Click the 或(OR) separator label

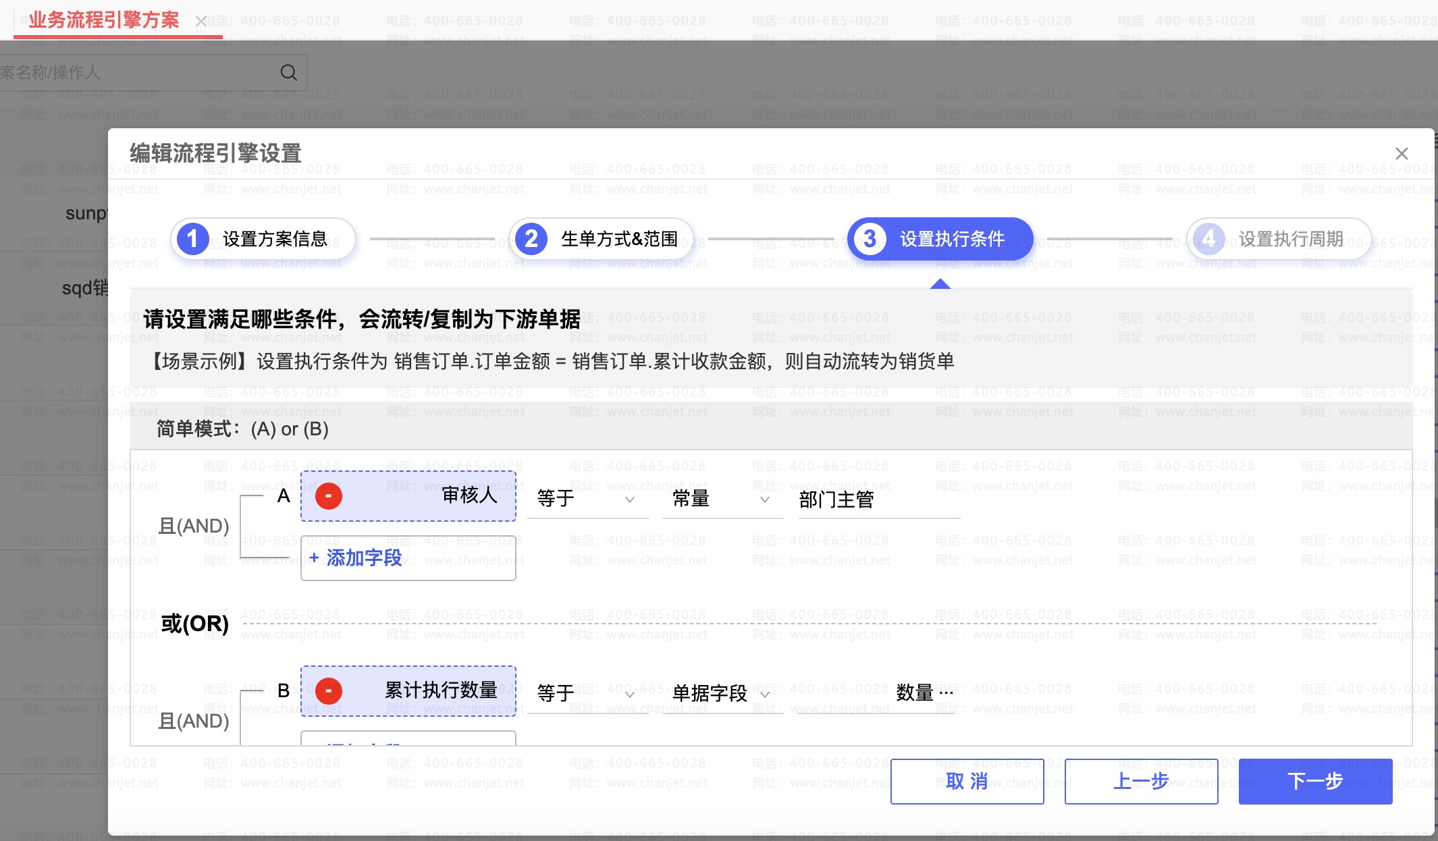point(195,624)
